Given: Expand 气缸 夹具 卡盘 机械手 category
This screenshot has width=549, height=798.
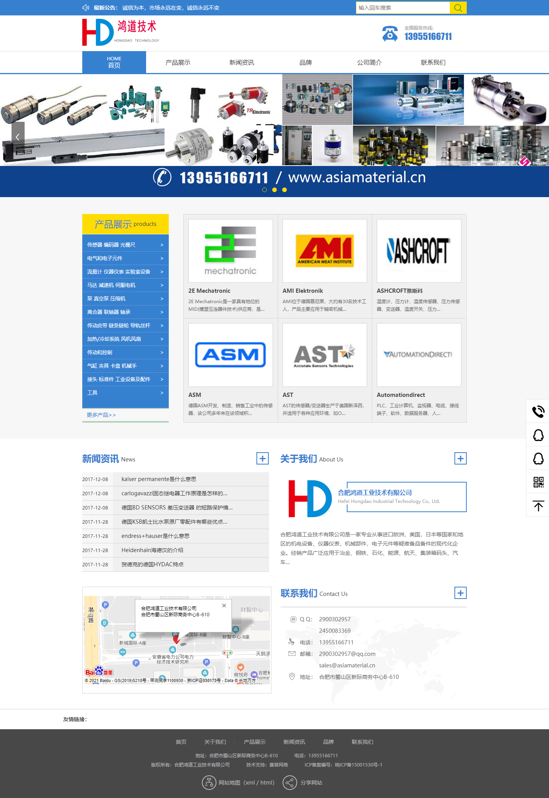Looking at the screenshot, I should point(125,366).
